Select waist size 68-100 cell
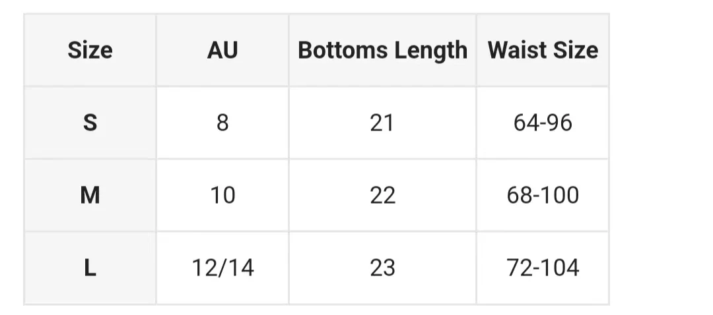This screenshot has height=315, width=713. (543, 195)
